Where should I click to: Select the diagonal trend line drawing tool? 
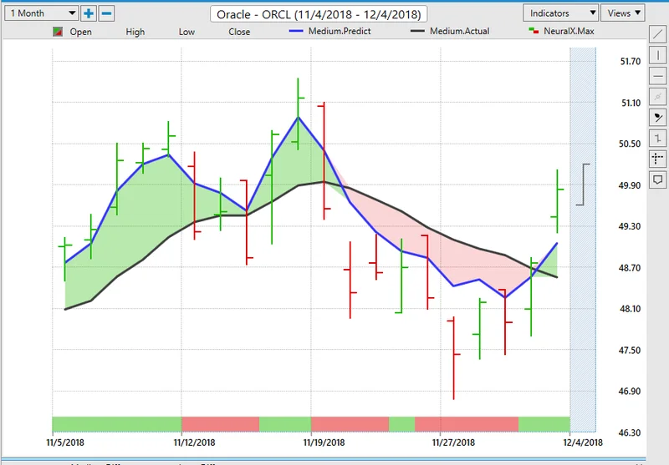(x=657, y=34)
